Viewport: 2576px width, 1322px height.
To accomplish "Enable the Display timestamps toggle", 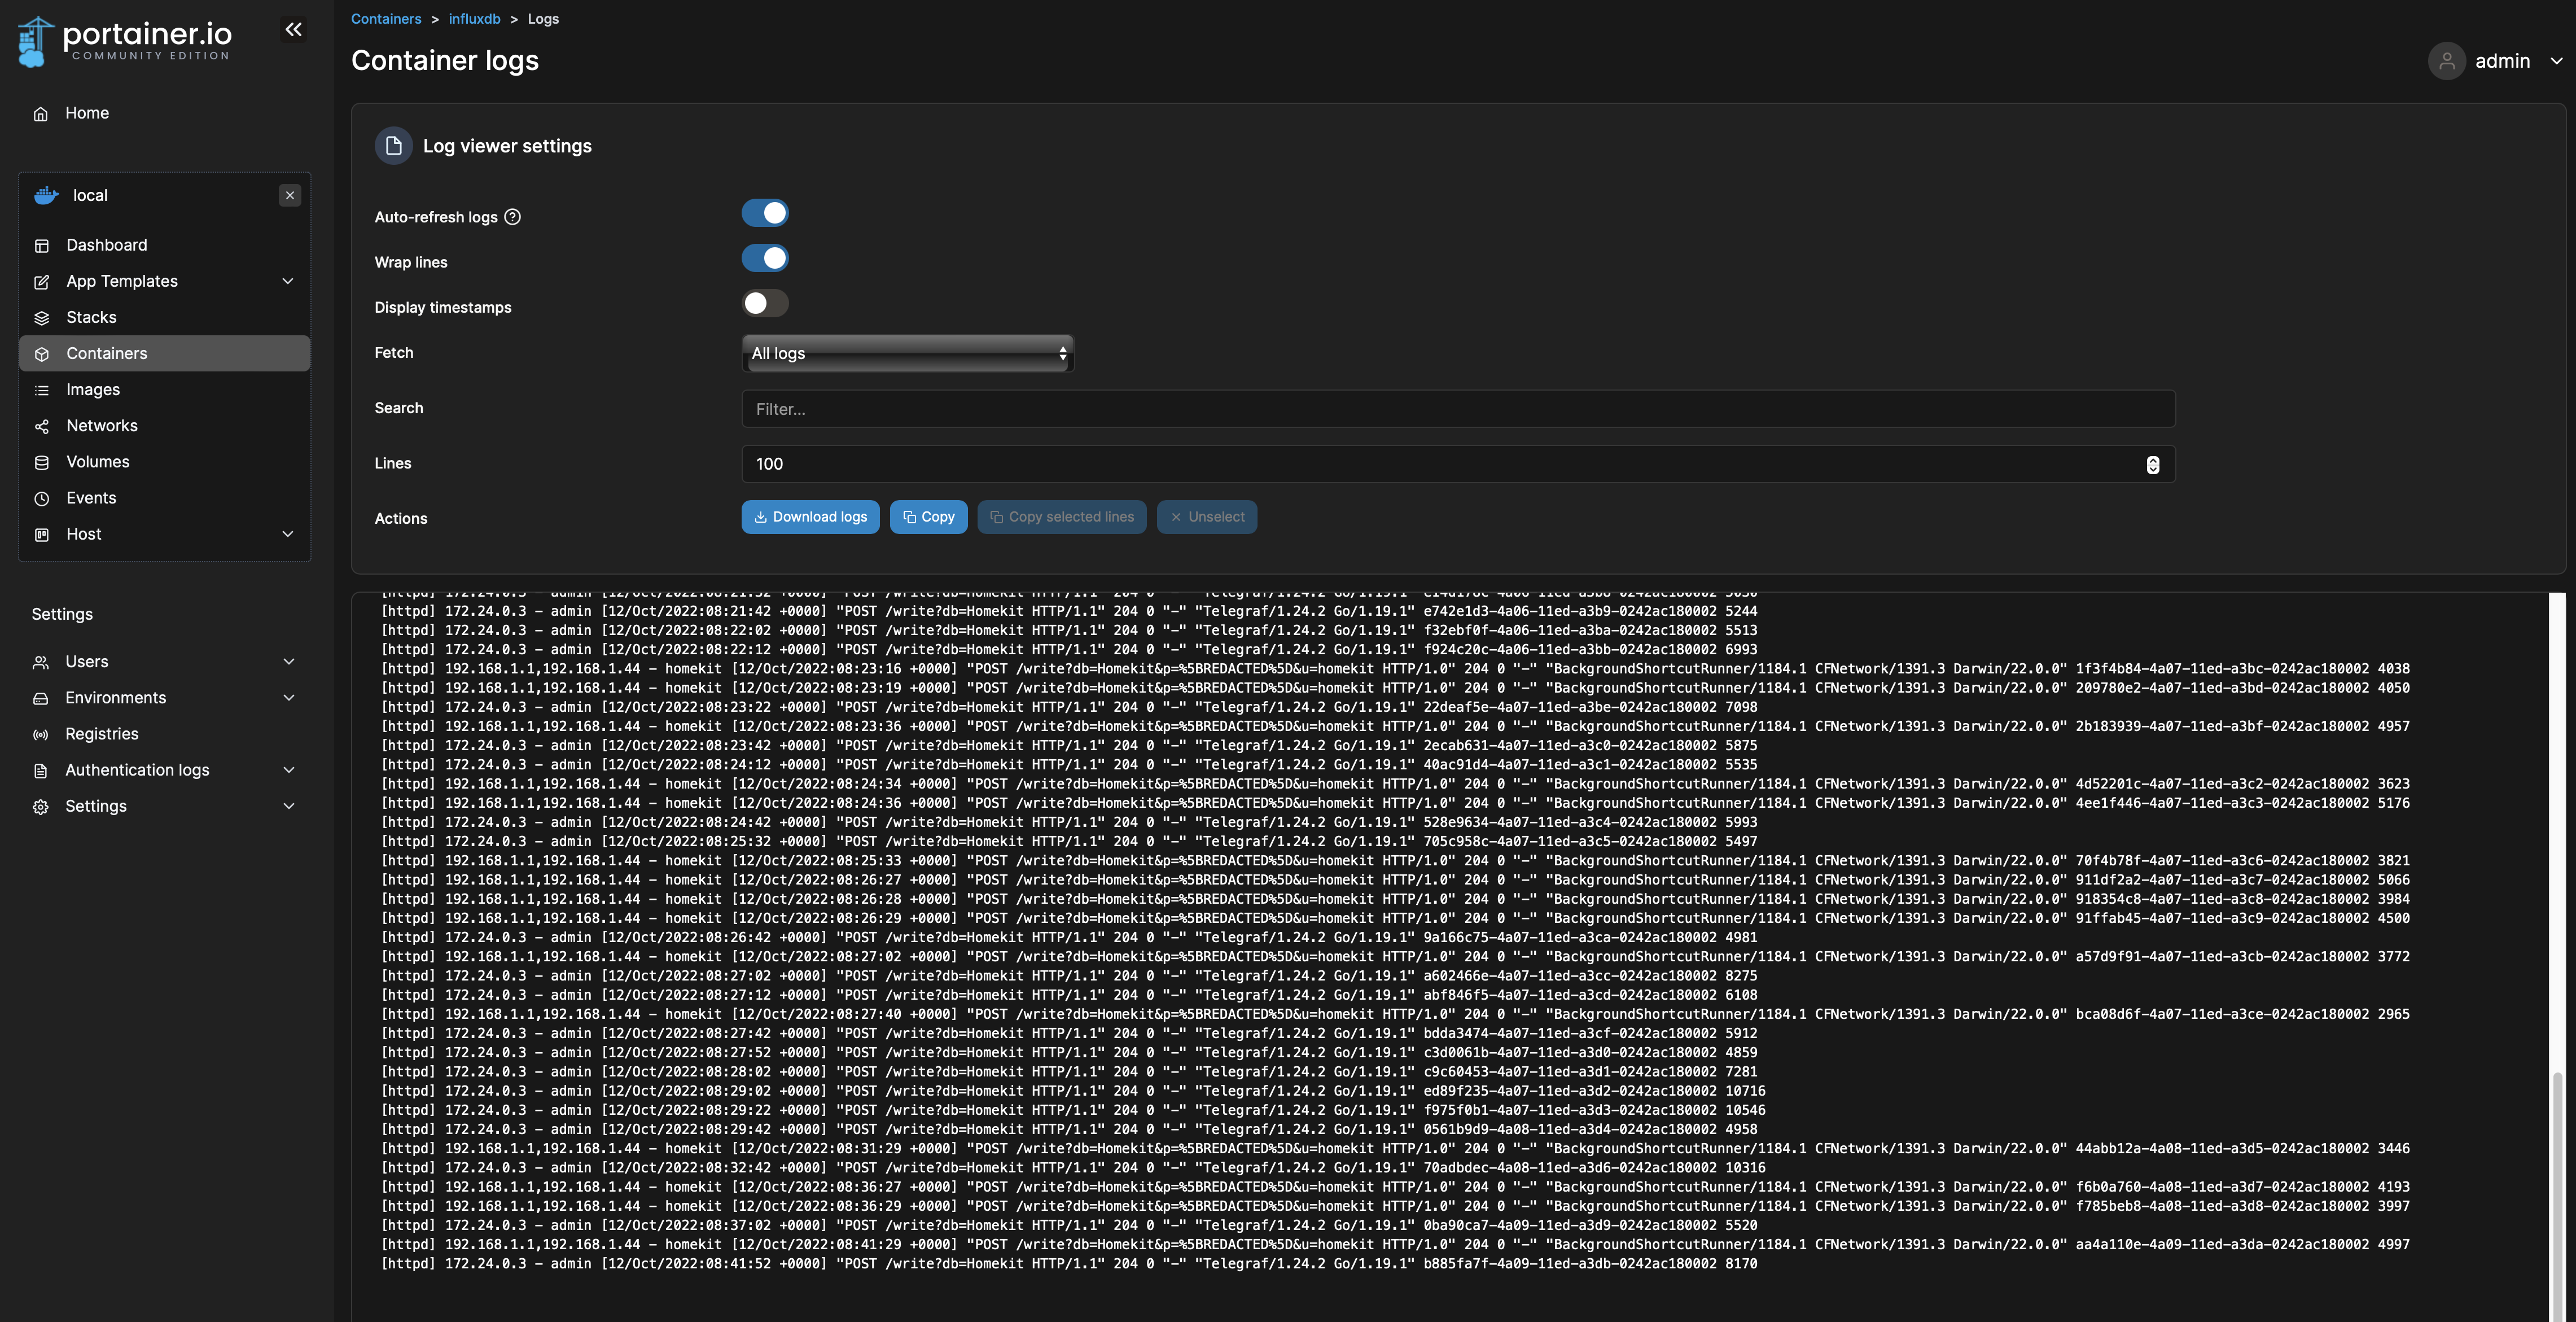I will 765,303.
